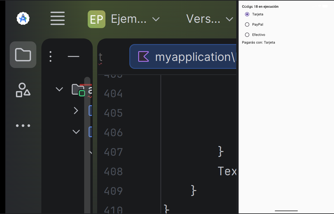Open the Vers... version control dropdown

210,19
